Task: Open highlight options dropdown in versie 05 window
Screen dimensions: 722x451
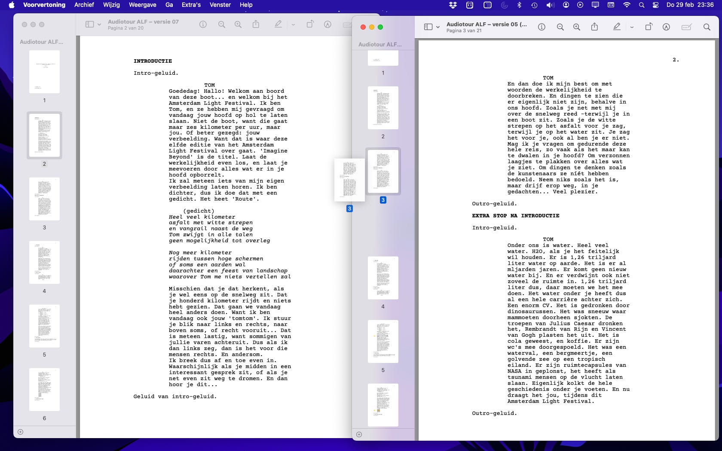Action: click(x=632, y=27)
